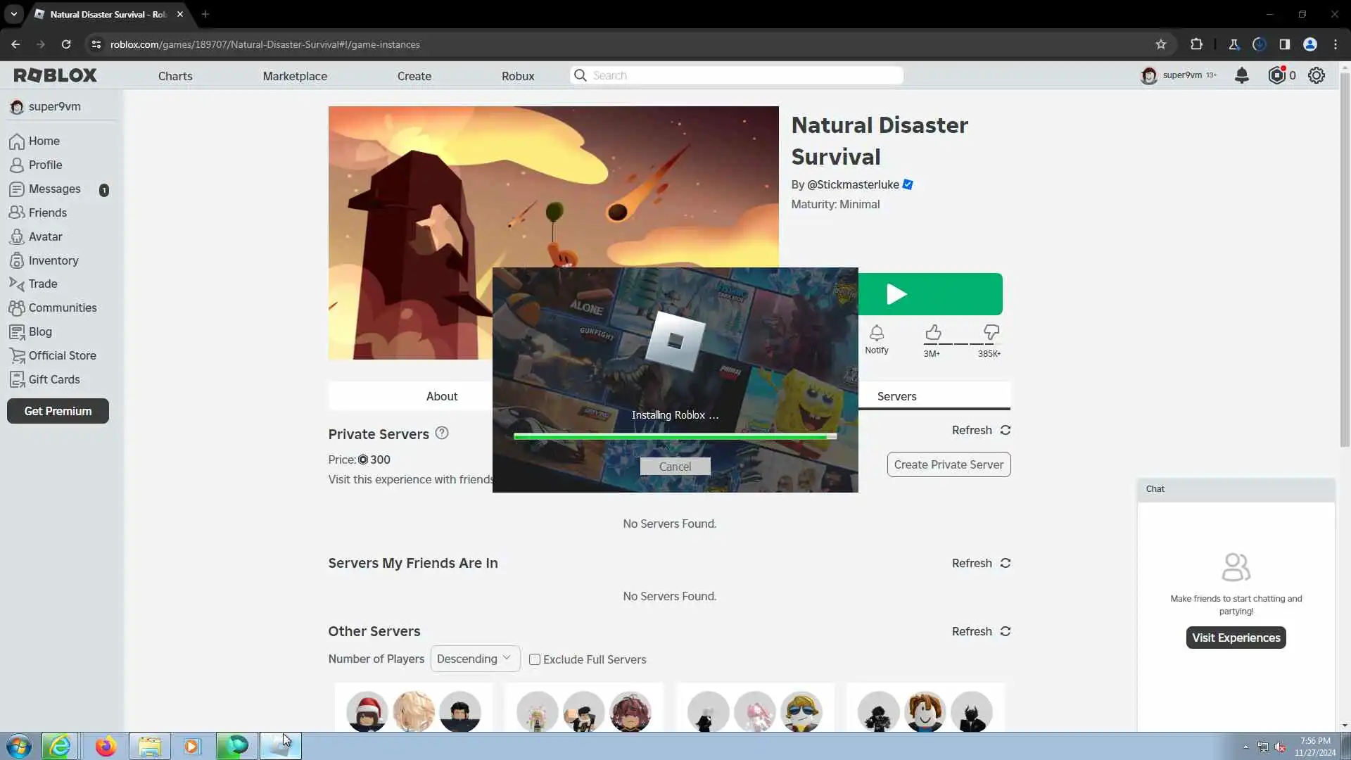The height and width of the screenshot is (760, 1351).
Task: Click the Roblox search field
Action: (x=742, y=75)
